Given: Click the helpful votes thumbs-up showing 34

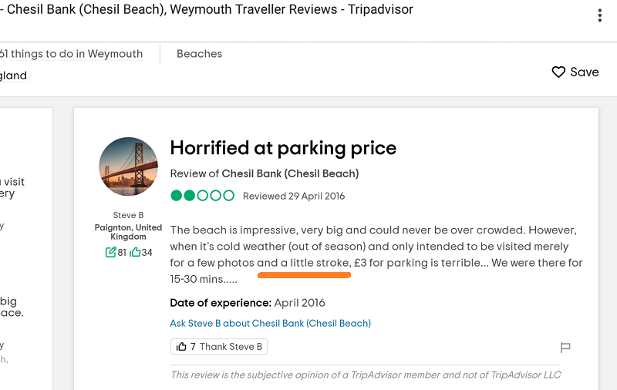Looking at the screenshot, I should click(x=136, y=252).
